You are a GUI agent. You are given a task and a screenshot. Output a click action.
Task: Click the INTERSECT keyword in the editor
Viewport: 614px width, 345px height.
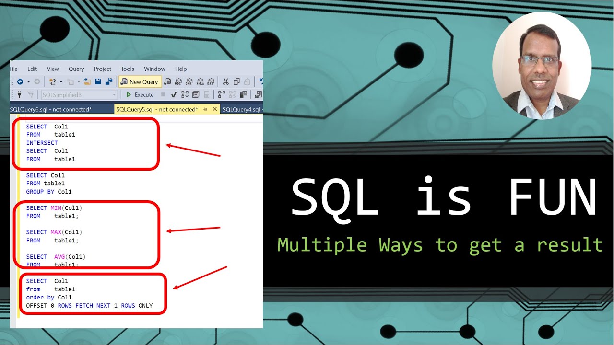click(42, 143)
